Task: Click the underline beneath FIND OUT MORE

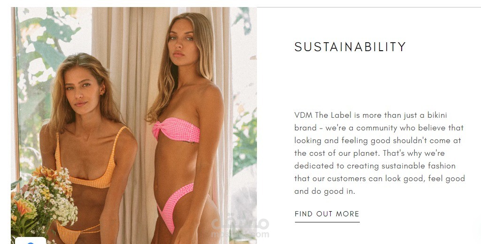Action: click(327, 222)
